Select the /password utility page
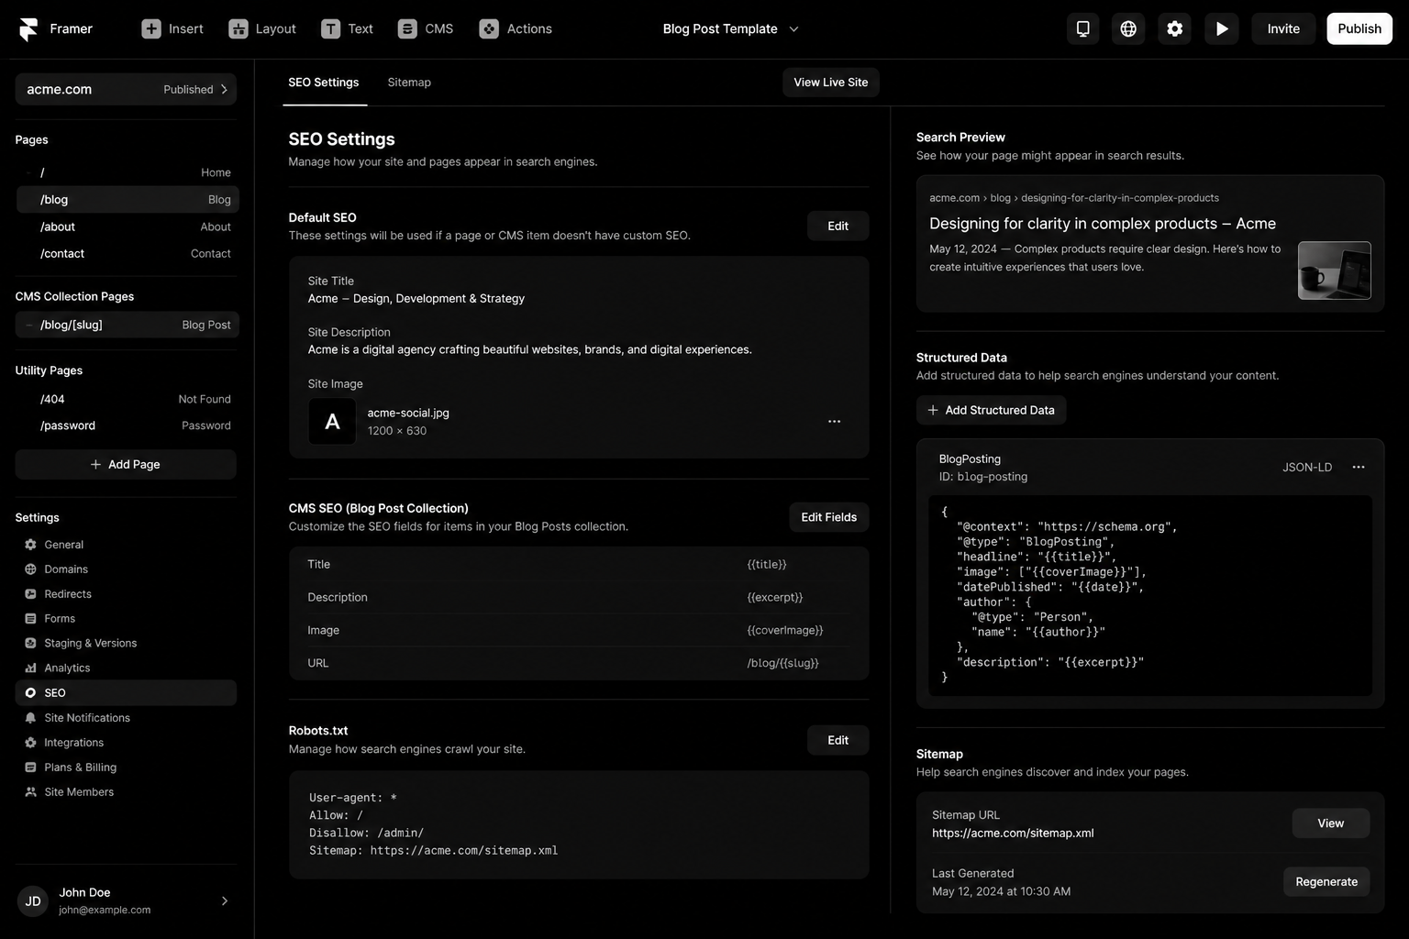 [x=127, y=425]
